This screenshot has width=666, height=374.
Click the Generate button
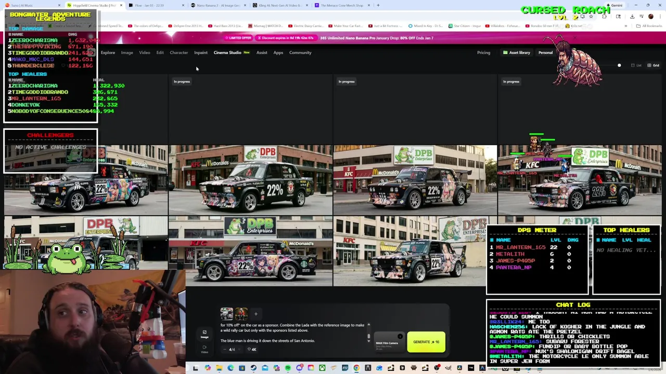426,342
